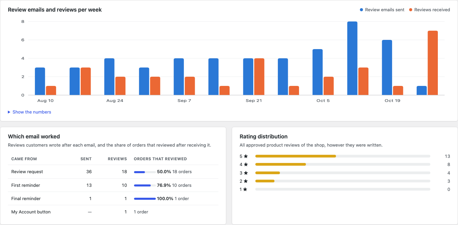Click the star icon beside 2
This screenshot has height=225, width=458.
(246, 181)
